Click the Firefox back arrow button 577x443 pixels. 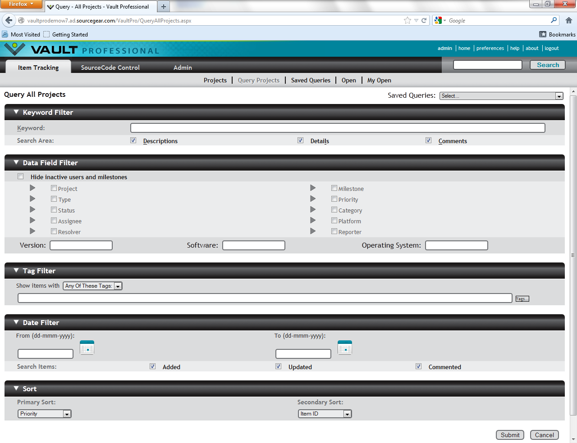pos(9,20)
